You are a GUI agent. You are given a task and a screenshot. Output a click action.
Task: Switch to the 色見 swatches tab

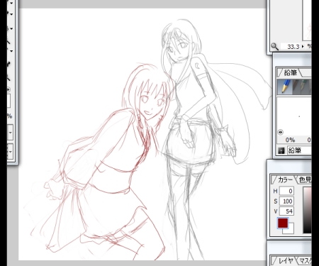pos(305,179)
